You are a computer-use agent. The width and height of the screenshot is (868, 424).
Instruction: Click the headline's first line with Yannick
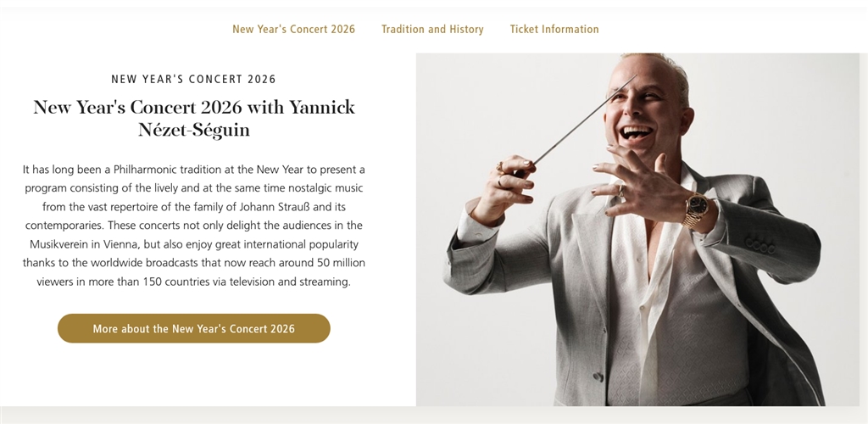(194, 108)
